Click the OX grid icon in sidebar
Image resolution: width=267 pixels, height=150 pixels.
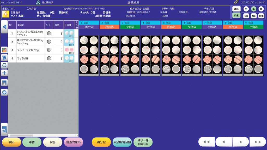(x=4, y=50)
